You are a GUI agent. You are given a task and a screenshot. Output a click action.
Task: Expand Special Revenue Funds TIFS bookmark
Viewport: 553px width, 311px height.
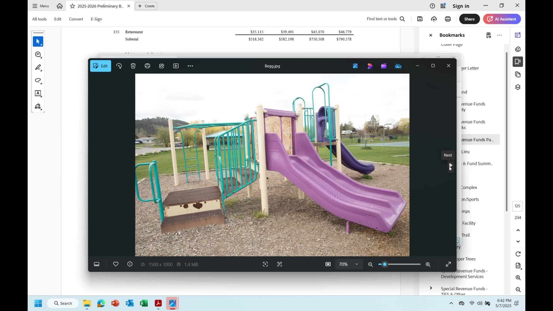431,288
